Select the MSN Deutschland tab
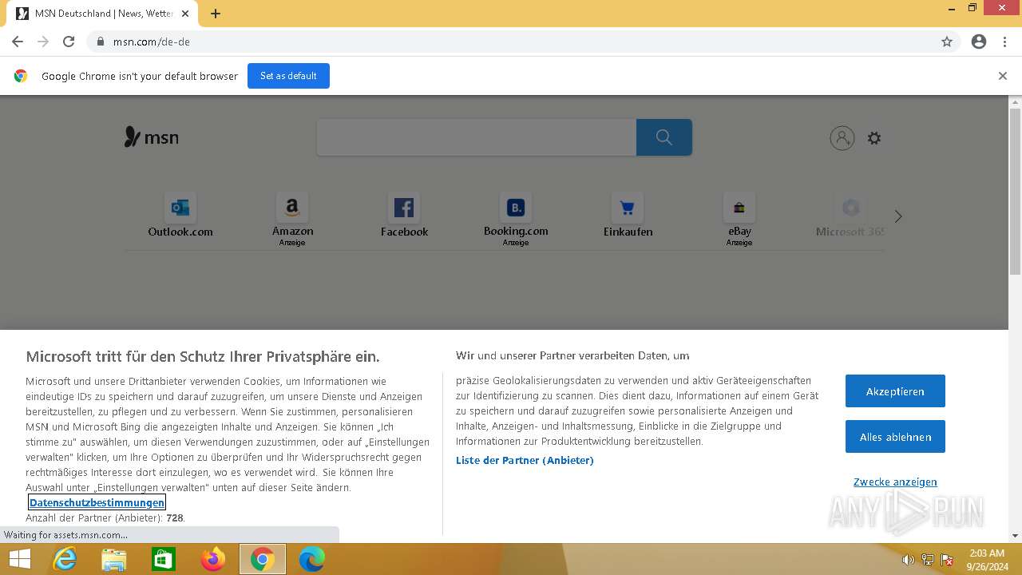Viewport: 1022px width, 575px height. click(102, 14)
